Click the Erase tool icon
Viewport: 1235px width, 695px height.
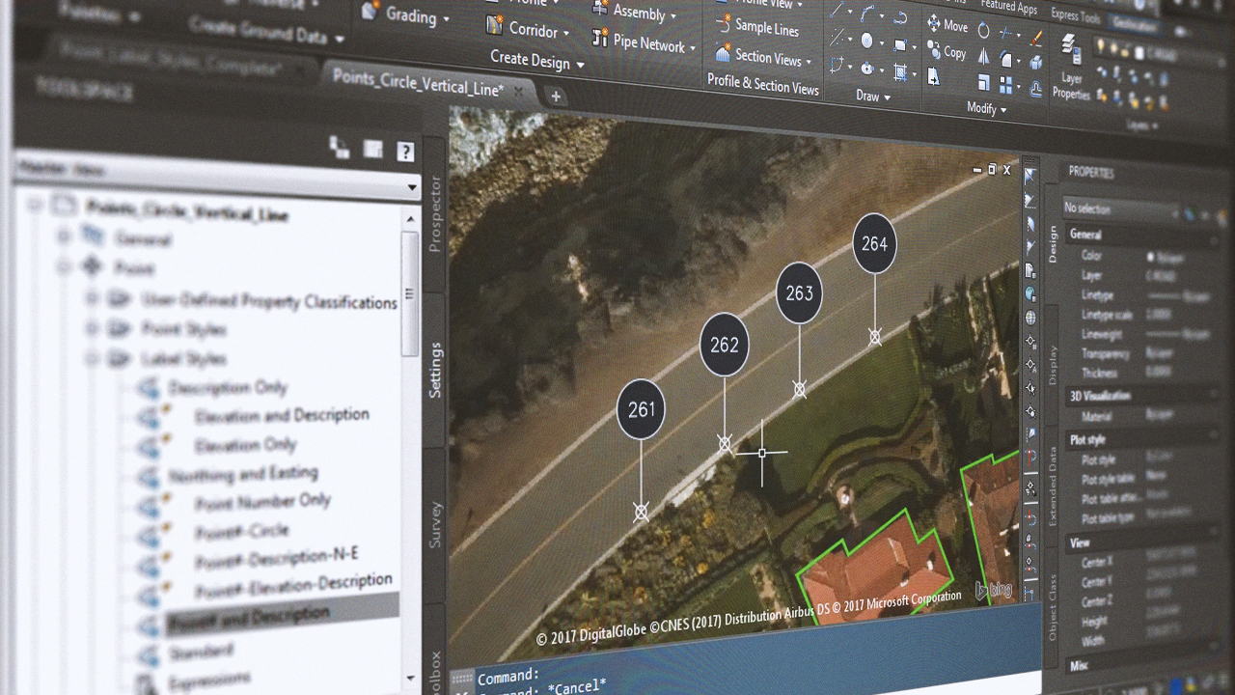pyautogui.click(x=1036, y=39)
